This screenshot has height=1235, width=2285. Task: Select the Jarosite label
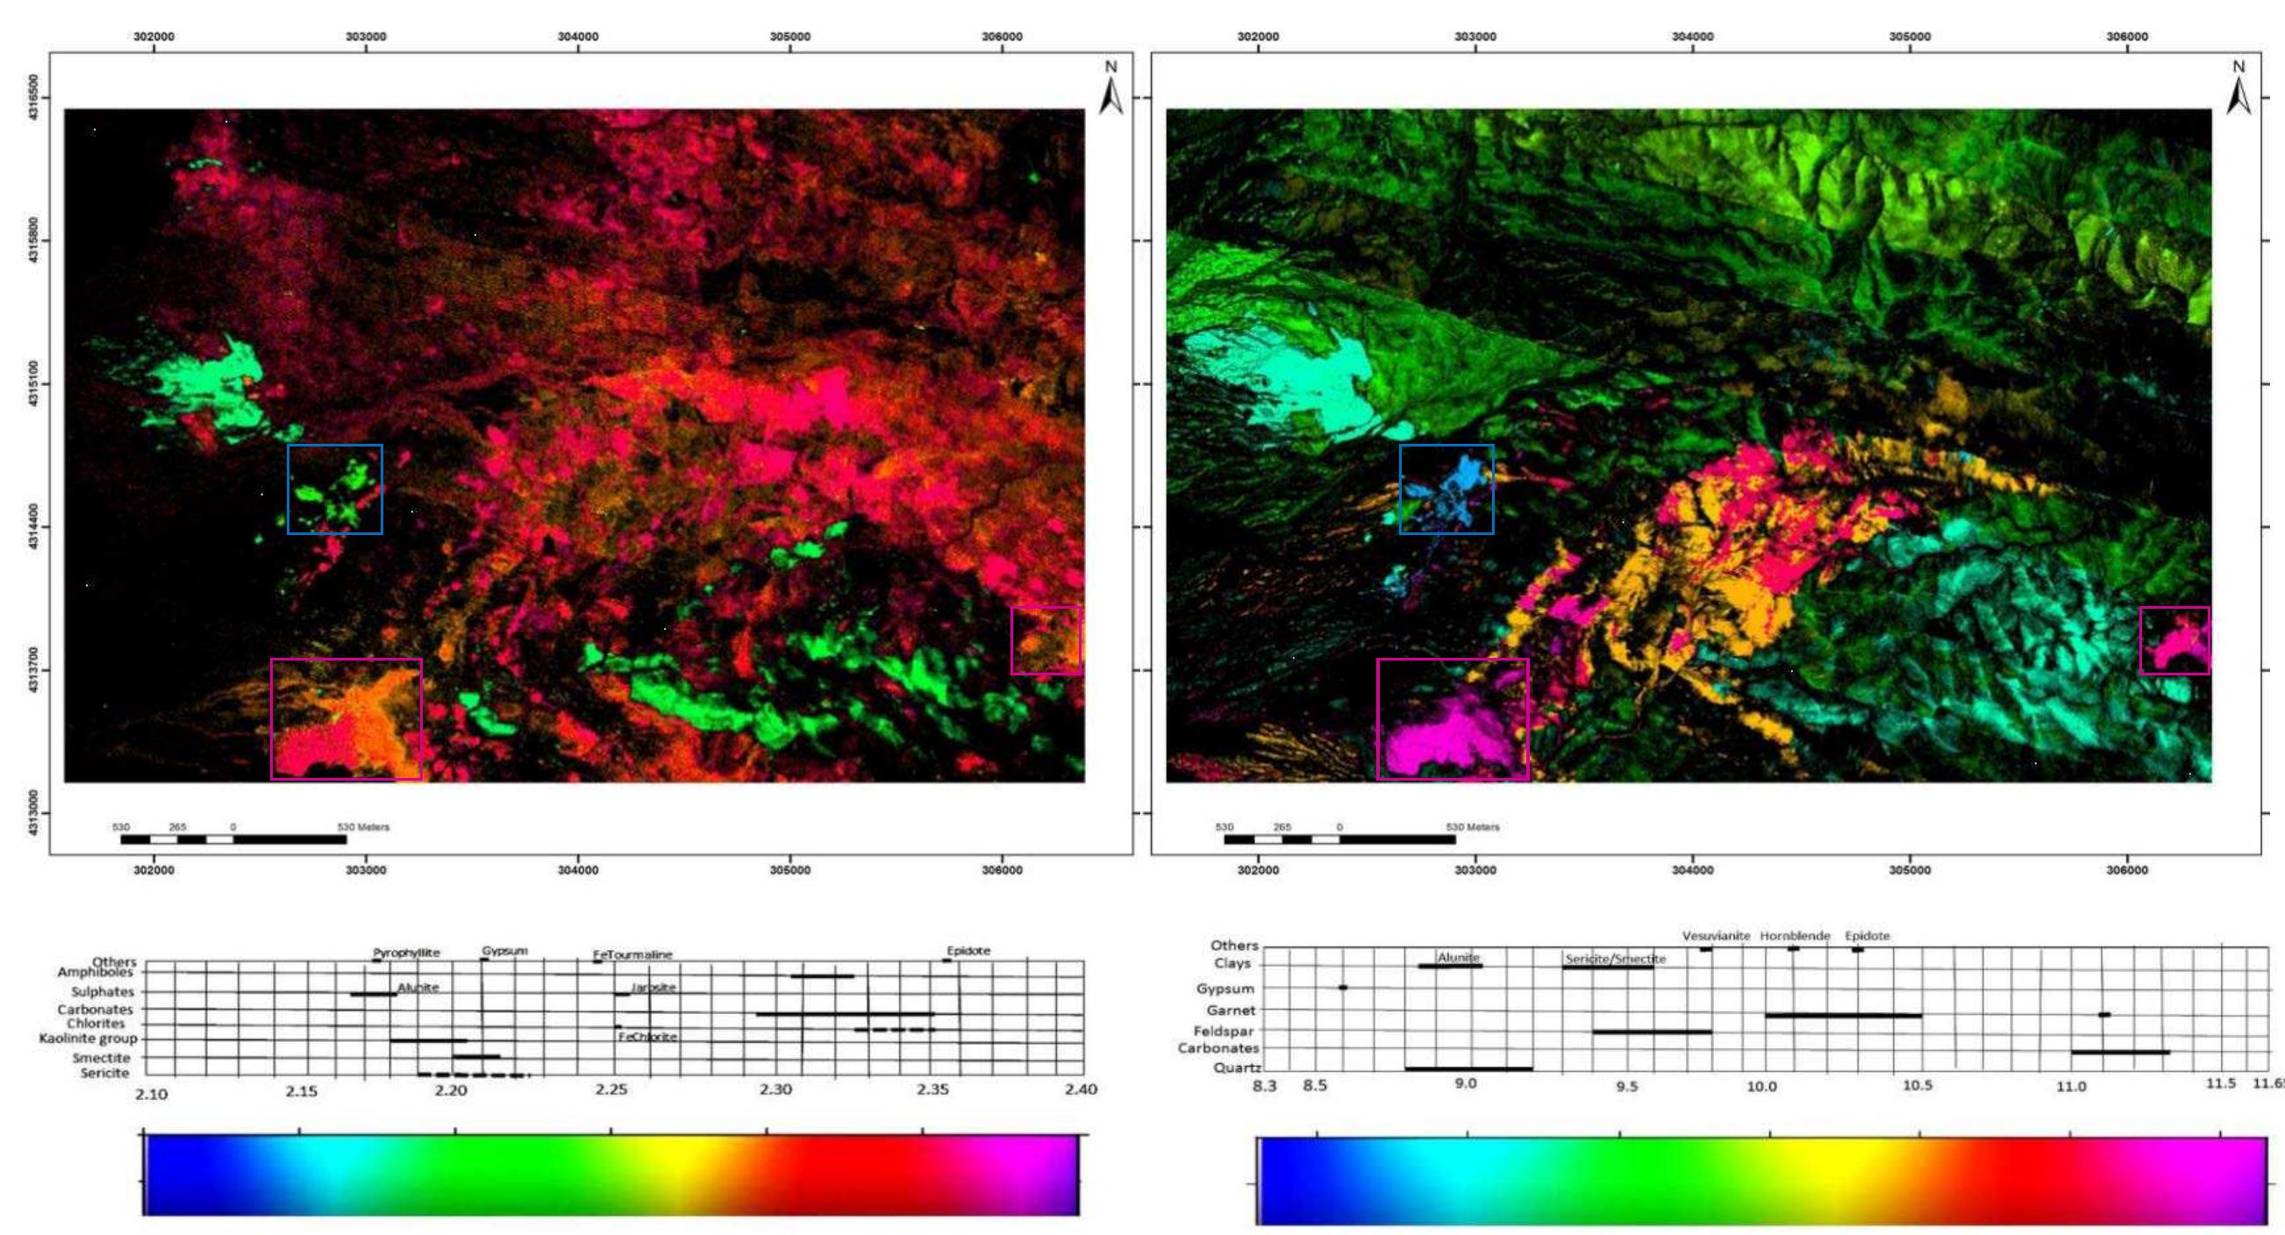(x=653, y=988)
